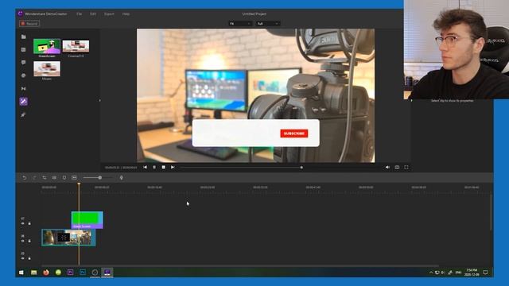Toggle the lock on track 06
This screenshot has width=509, height=286.
(29, 241)
